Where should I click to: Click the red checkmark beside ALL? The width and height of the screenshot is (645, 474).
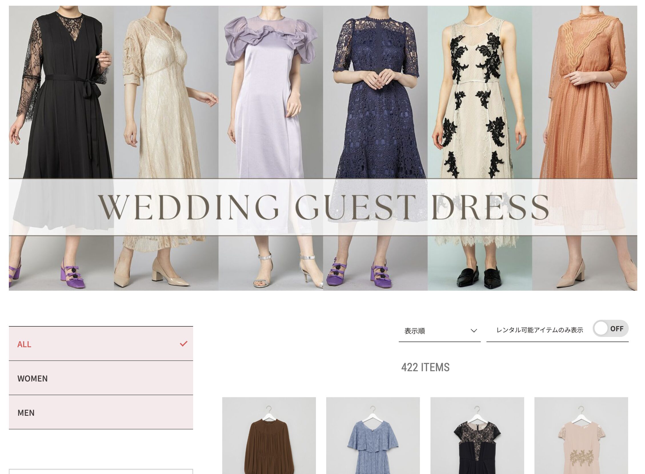click(x=183, y=344)
